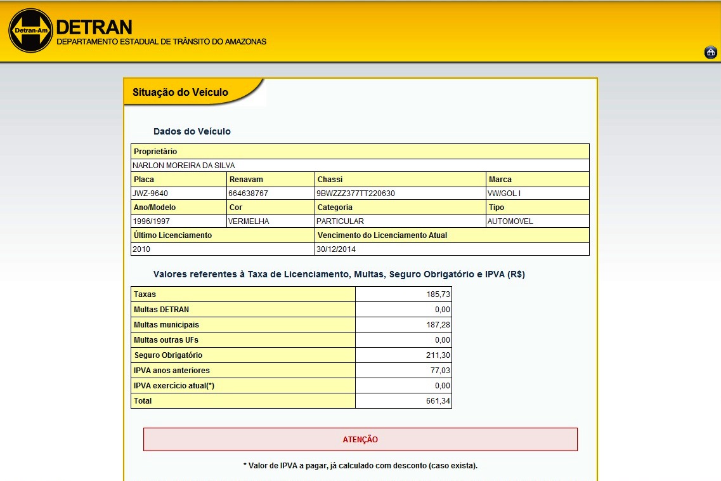This screenshot has height=481, width=721.
Task: Select the Multas municipais value 187,28
Action: (438, 325)
